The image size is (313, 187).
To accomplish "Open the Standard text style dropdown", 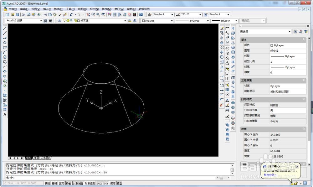I will tap(172, 15).
